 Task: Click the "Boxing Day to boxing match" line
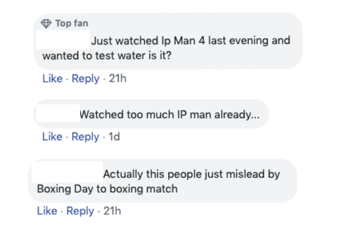click(x=107, y=189)
